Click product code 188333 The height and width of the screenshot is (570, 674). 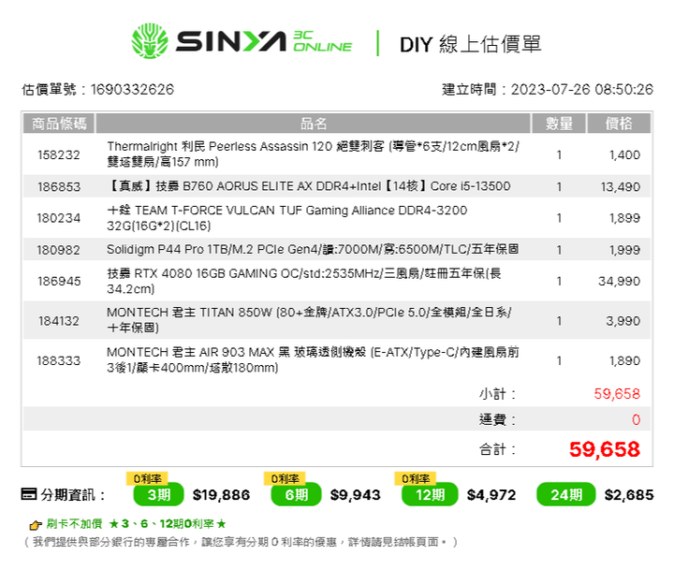point(58,360)
